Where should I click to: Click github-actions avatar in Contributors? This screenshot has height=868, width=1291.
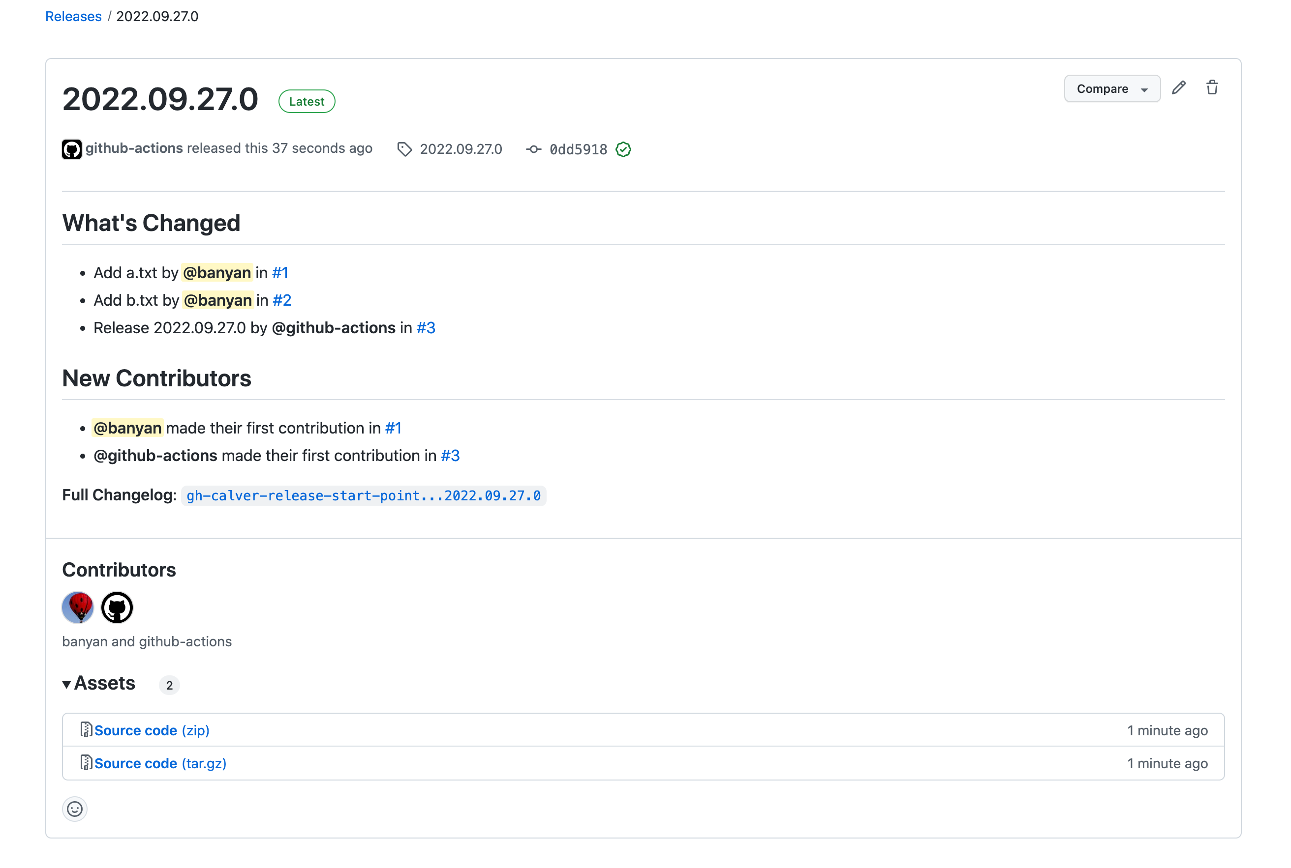coord(117,608)
